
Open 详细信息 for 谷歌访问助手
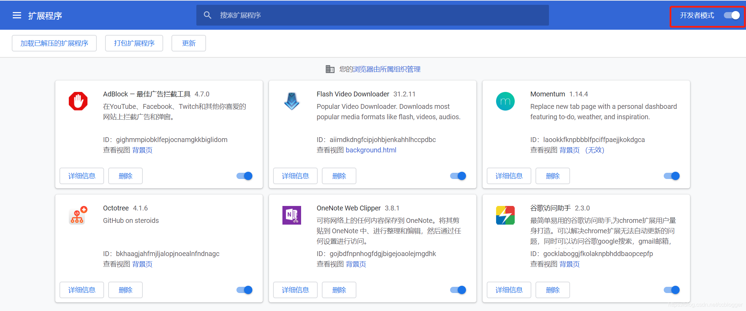click(509, 290)
